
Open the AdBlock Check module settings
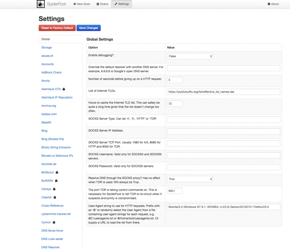click(52, 73)
